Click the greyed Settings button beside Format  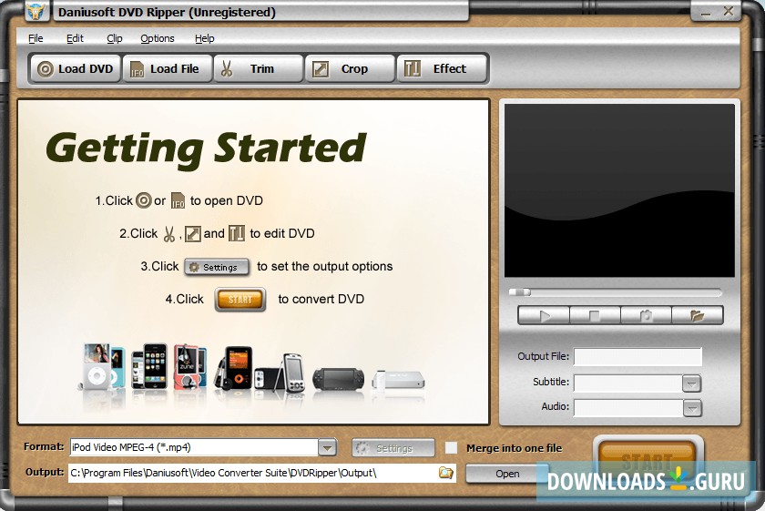[393, 448]
